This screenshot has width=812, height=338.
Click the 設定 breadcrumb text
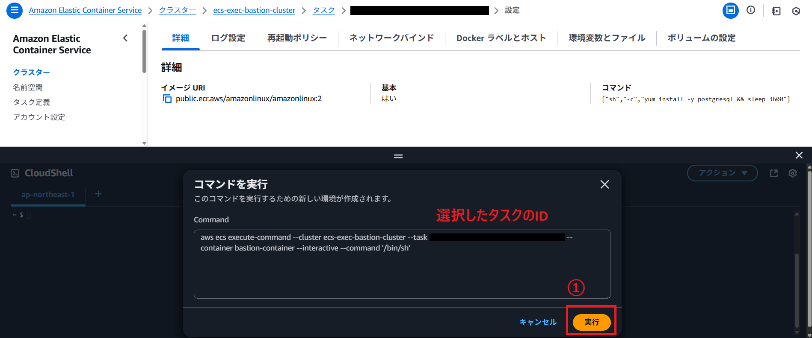pos(512,10)
